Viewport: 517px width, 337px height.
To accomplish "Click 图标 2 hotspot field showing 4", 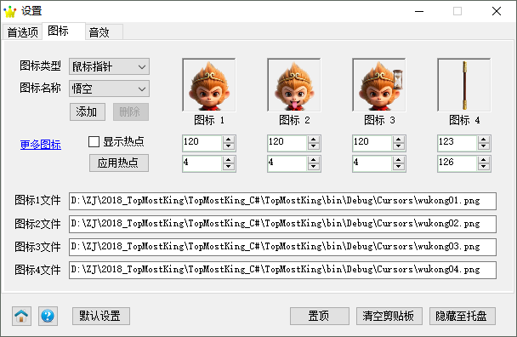I will [287, 163].
